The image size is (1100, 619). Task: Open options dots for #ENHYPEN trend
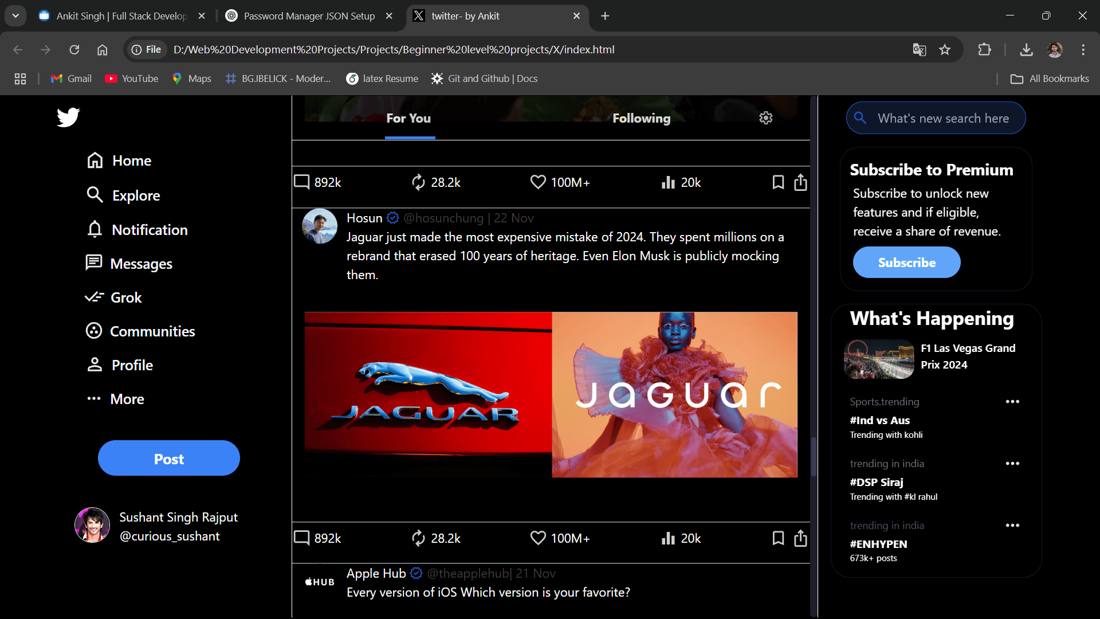1012,526
